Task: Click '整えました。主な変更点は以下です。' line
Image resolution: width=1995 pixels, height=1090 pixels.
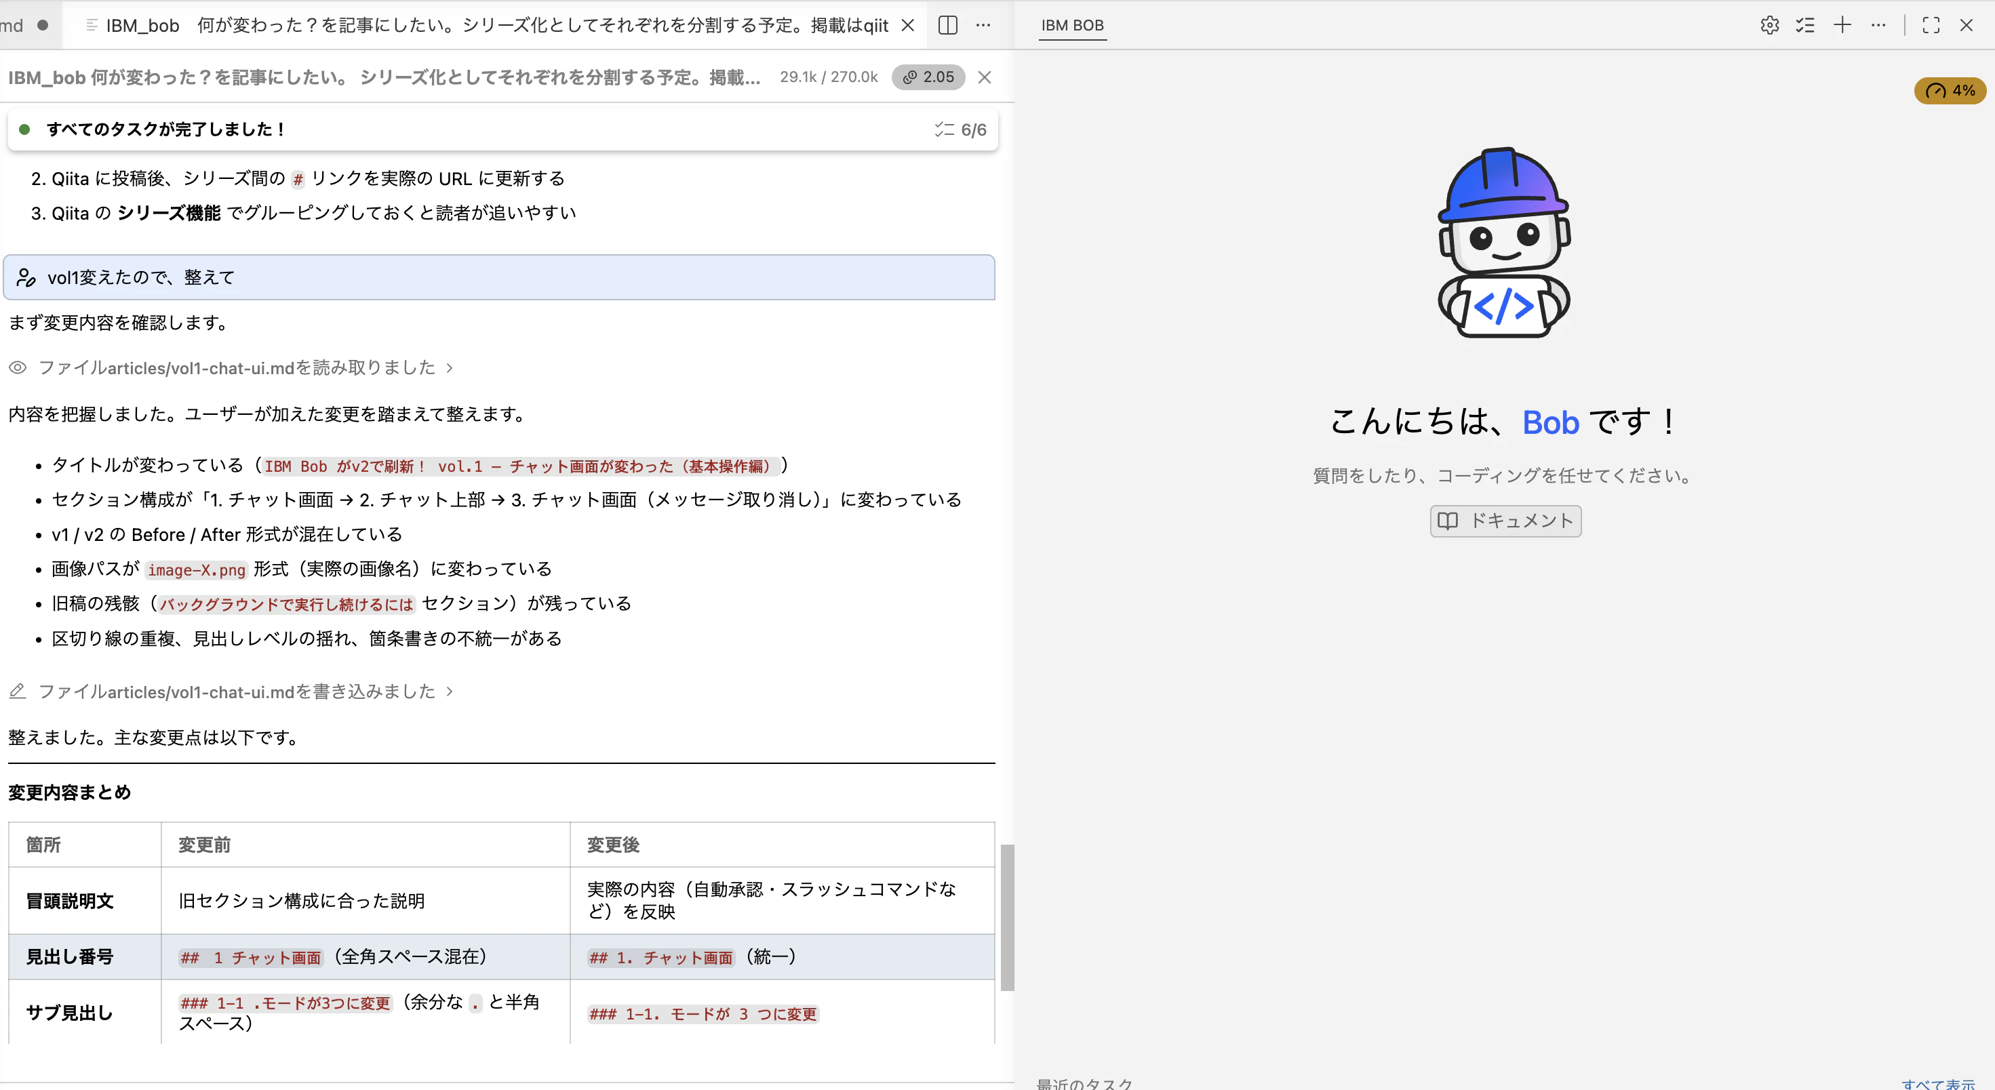Action: (156, 737)
